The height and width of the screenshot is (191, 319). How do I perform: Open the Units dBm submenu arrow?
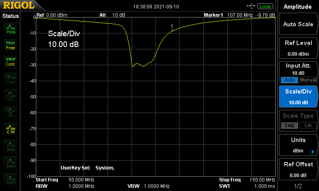pos(313,152)
